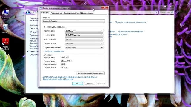The height and width of the screenshot is (107, 191).
Task: Launch Adobe Reader XI desktop shortcut
Action: coord(5,44)
